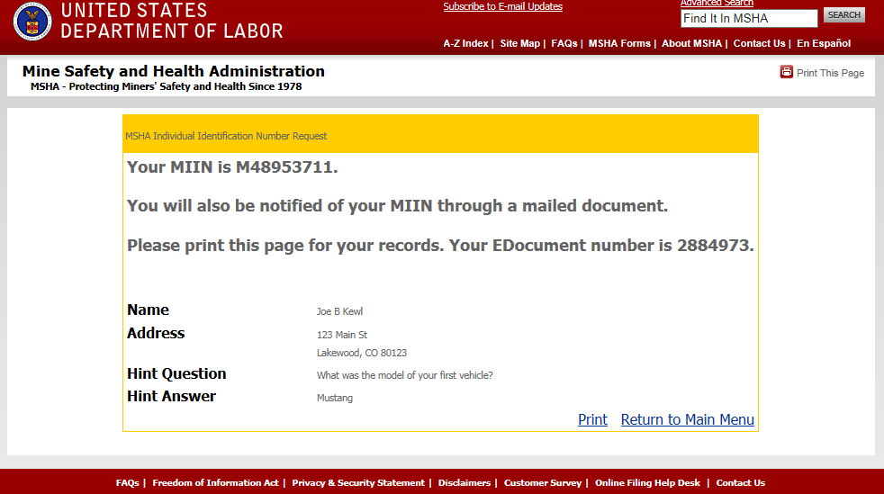Click the printer icon beside Print This Page
The height and width of the screenshot is (494, 884).
coord(786,72)
